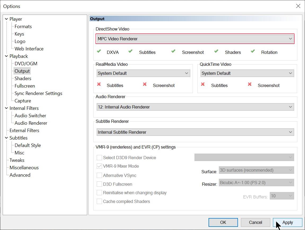Click DirectShow Subtitles green checkmark icon
Image resolution: width=305 pixels, height=230 pixels.
click(130, 51)
